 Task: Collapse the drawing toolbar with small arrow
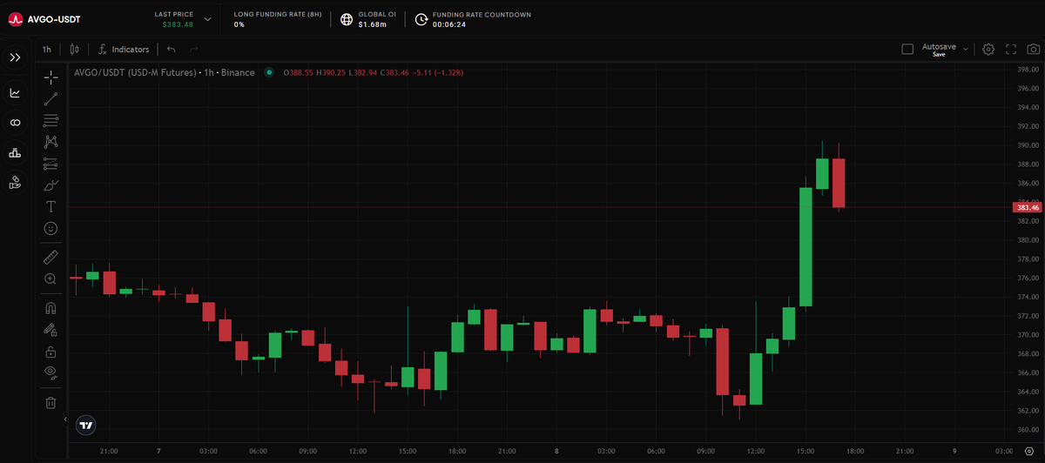coord(66,419)
